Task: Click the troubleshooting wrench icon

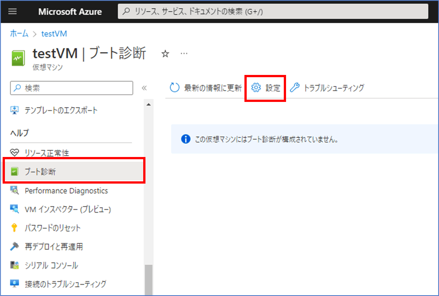Action: click(x=295, y=88)
